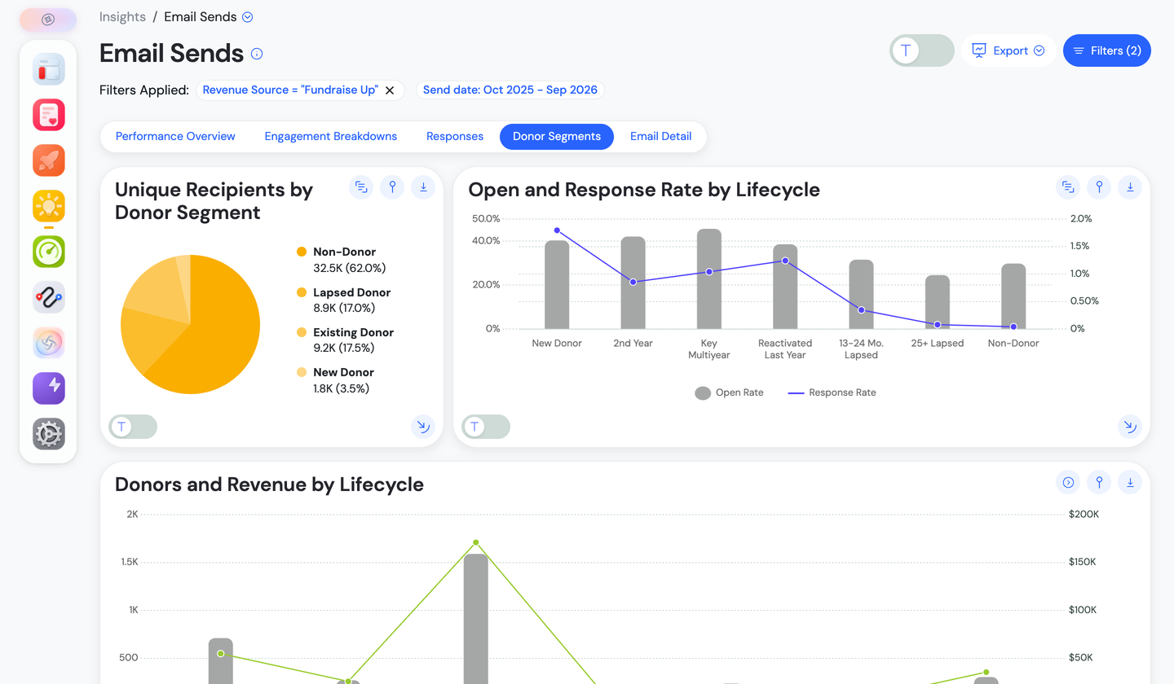Screen dimensions: 1174x684
Task: Click the "Open and Response Rate by Lifecycle" heading
Action: (x=644, y=190)
